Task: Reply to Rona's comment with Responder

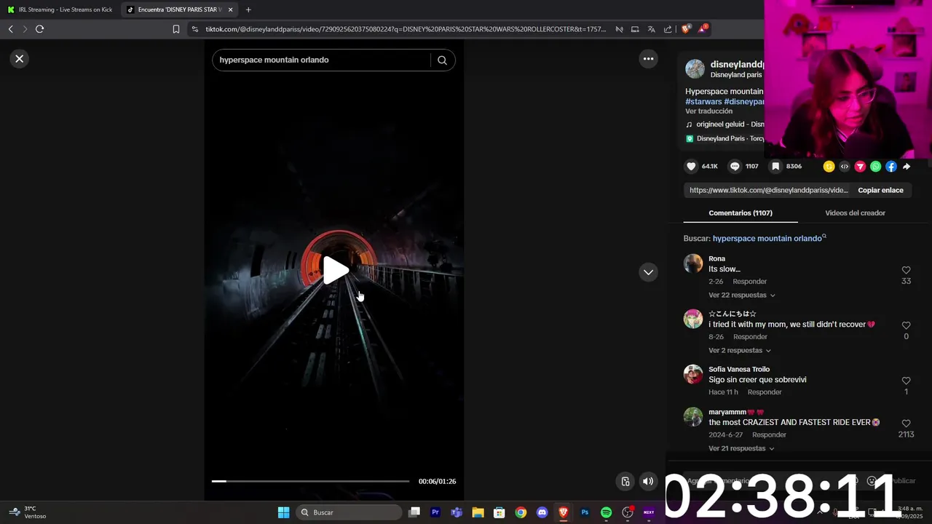Action: click(750, 282)
